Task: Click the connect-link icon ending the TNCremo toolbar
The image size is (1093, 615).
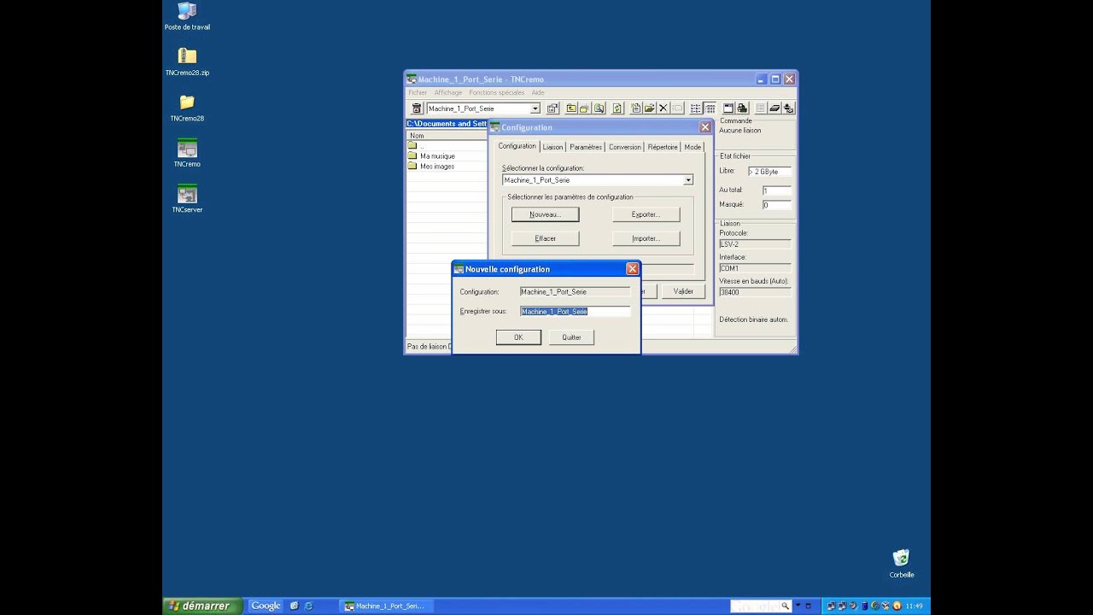Action: tap(788, 108)
